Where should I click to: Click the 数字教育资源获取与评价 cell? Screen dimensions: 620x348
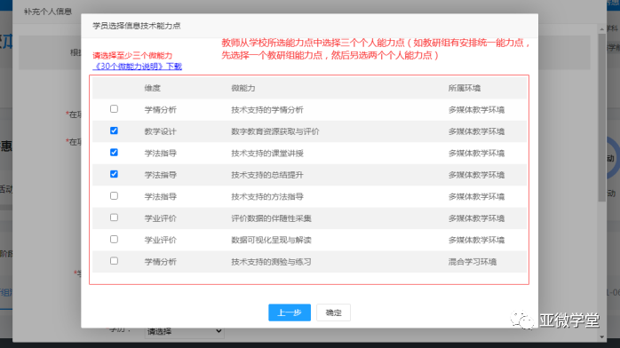pos(275,131)
